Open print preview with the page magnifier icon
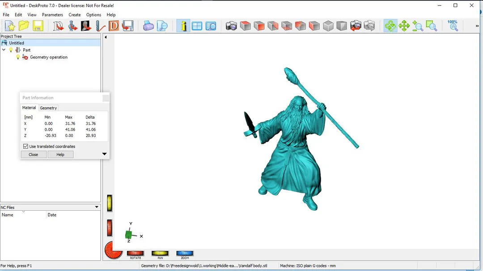Screen dimensions: 483x271 coord(162,26)
